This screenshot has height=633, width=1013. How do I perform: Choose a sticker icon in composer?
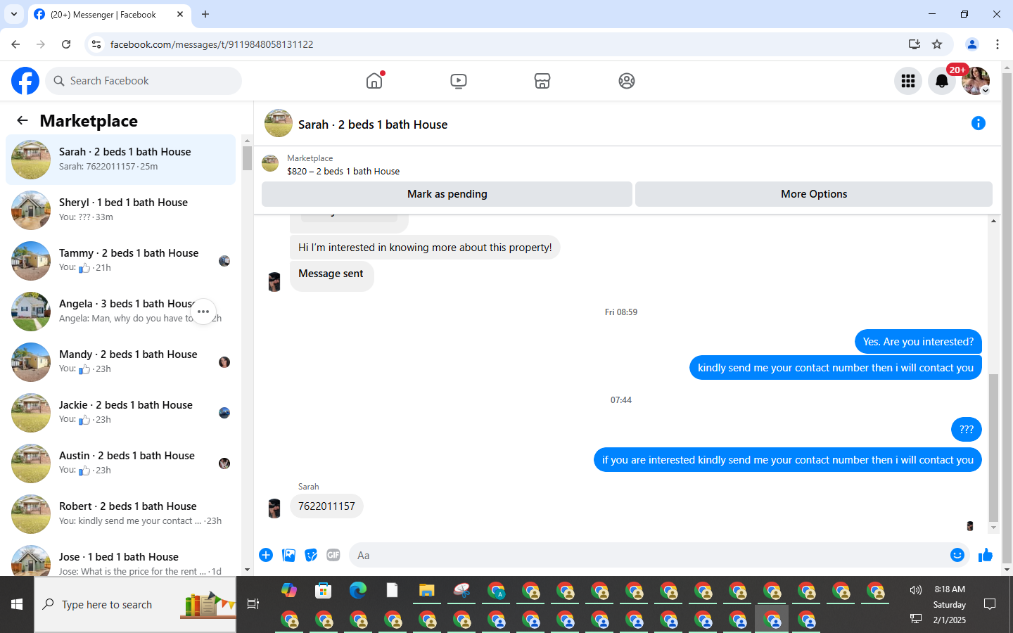click(311, 555)
